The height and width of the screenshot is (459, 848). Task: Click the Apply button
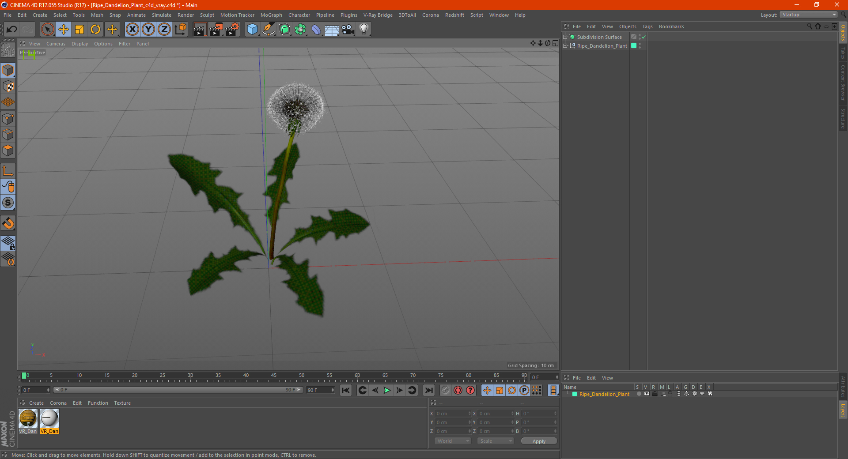click(539, 441)
